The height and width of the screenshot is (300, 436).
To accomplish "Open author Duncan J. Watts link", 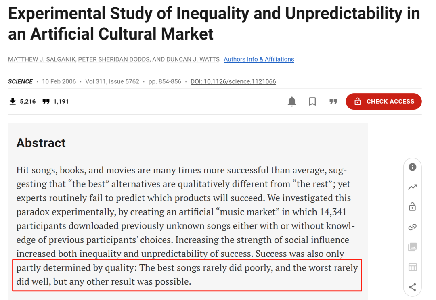I will 193,59.
